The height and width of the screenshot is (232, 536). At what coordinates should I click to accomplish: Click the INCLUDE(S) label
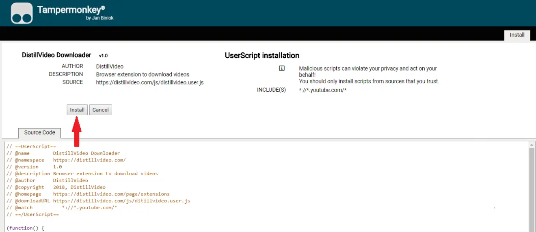point(271,90)
